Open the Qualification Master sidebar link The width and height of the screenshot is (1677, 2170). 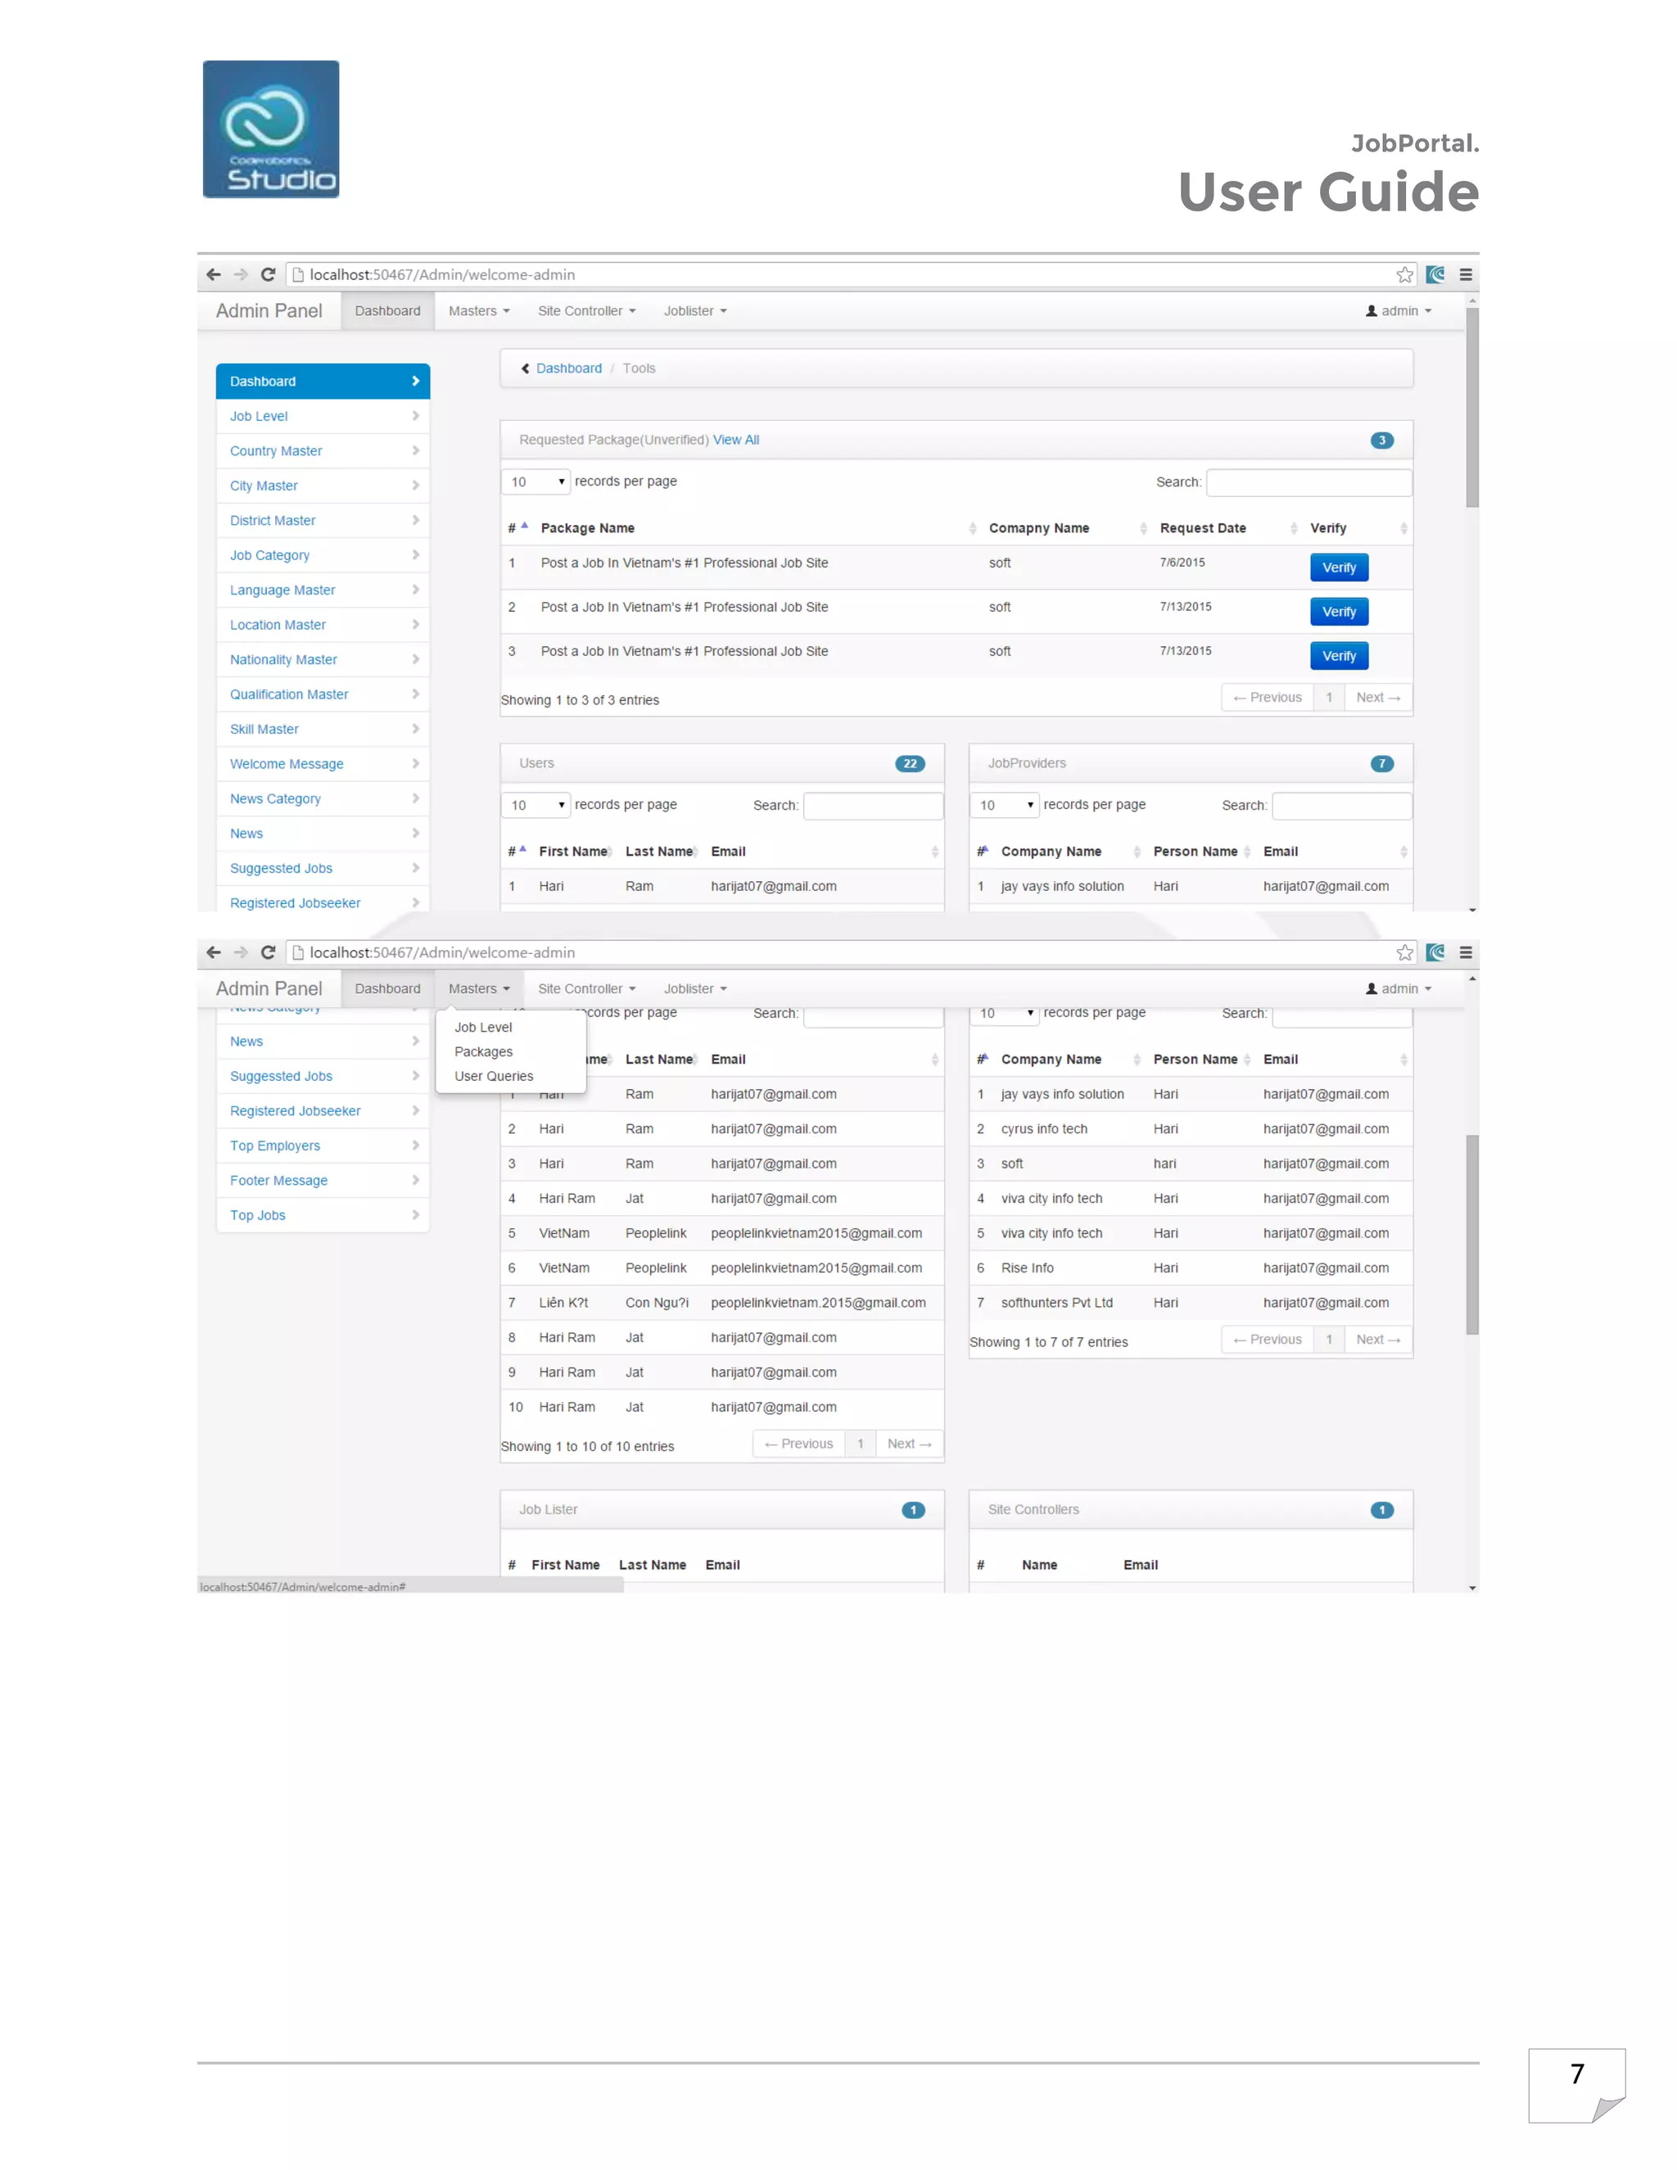tap(323, 694)
